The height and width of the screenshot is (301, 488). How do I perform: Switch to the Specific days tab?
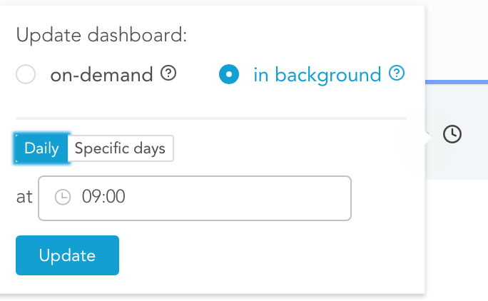[120, 148]
